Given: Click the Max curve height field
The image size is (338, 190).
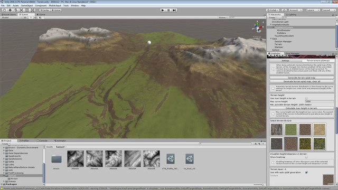Looking at the screenshot, I should (x=319, y=101).
